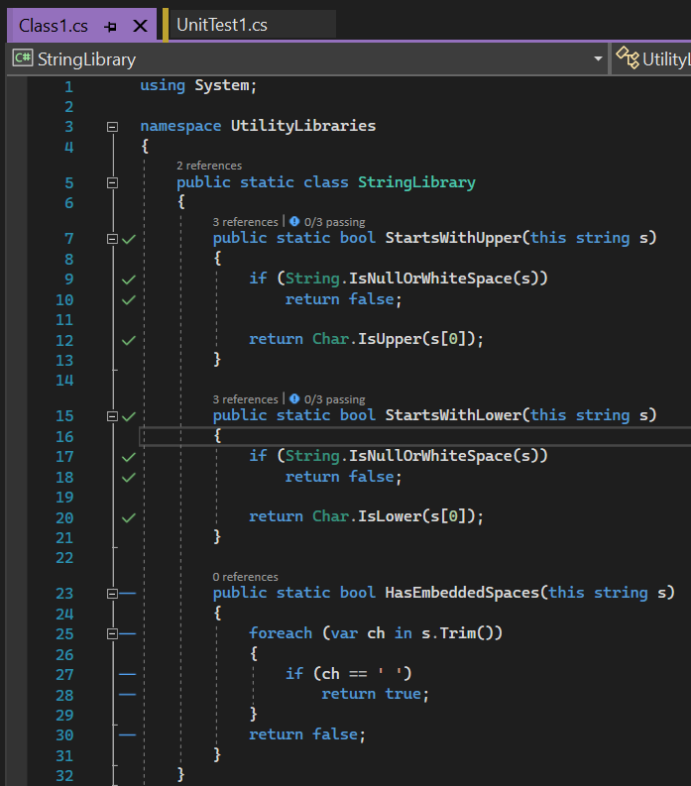The height and width of the screenshot is (786, 691).
Task: Open '2 references' link above StringLibrary class
Action: (208, 166)
